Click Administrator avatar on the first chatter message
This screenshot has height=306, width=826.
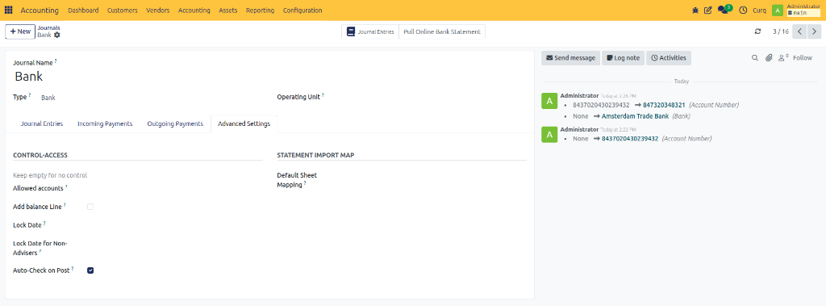pyautogui.click(x=549, y=101)
